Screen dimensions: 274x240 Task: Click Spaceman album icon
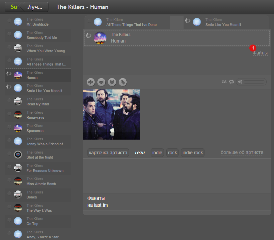[18, 128]
